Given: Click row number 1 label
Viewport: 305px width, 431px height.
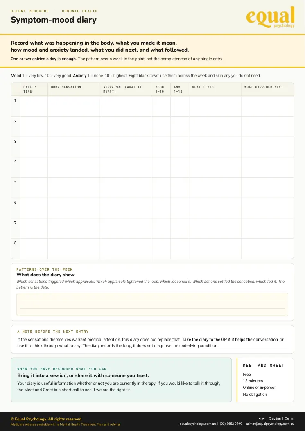Looking at the screenshot, I should pyautogui.click(x=16, y=101).
